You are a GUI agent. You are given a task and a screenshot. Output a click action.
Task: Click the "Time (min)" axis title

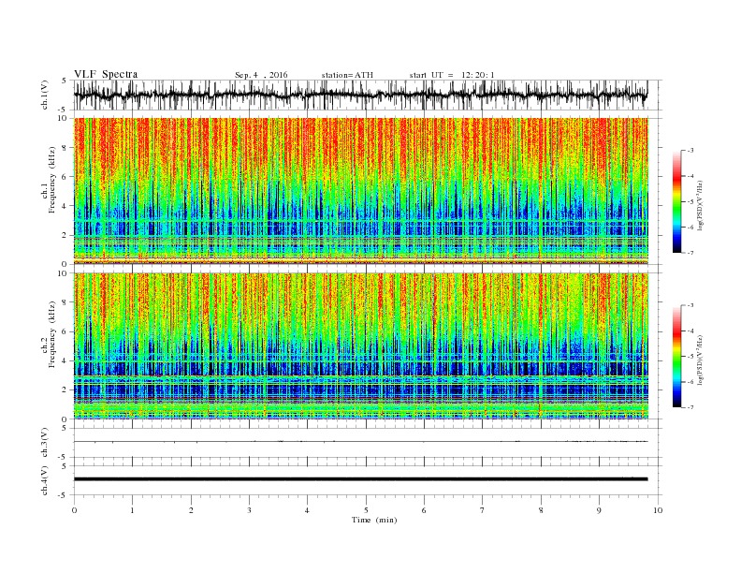point(374,520)
